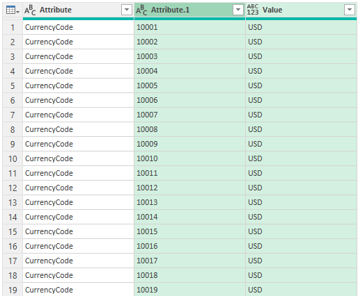
Task: Open the Attribute column filter dropdown
Action: pos(127,10)
